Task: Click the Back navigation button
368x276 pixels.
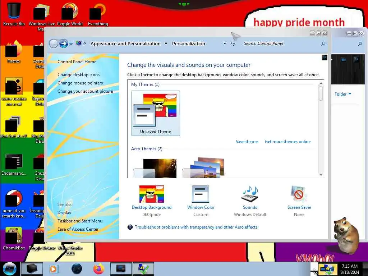Action: (x=54, y=43)
